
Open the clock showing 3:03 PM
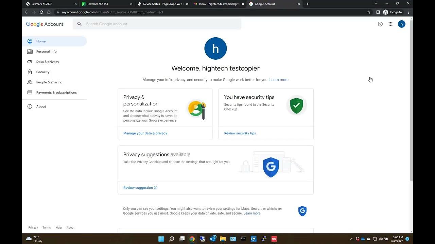[x=398, y=239]
